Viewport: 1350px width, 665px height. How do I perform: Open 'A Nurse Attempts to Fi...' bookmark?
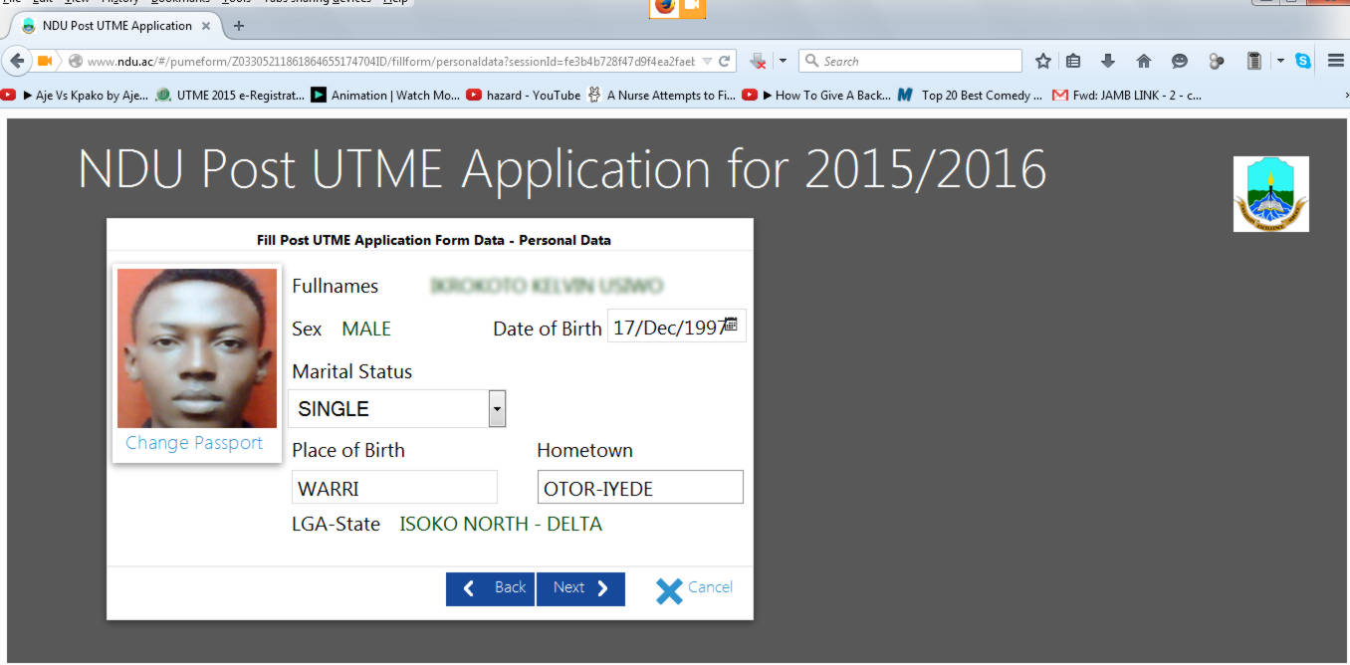click(x=661, y=96)
